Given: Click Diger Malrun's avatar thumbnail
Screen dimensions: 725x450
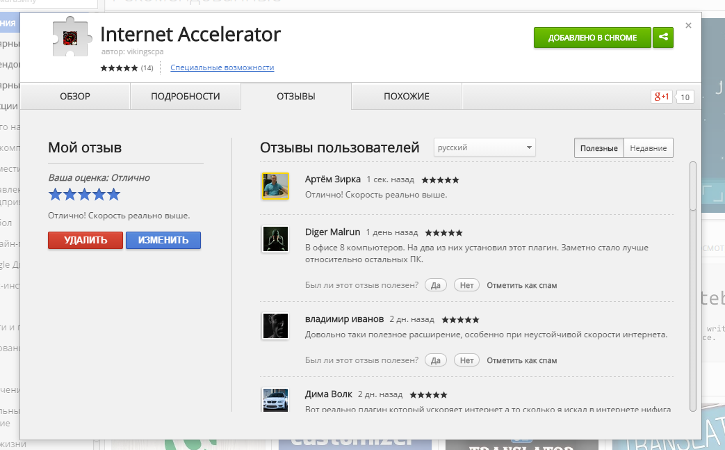Looking at the screenshot, I should 275,239.
